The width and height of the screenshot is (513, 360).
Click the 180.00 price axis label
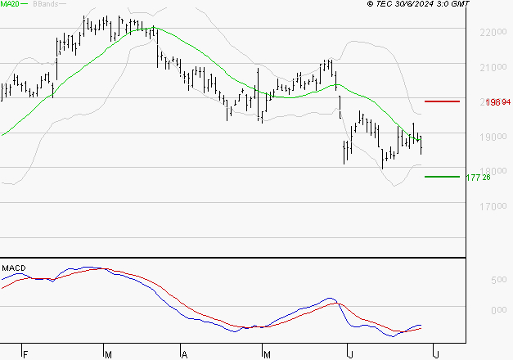tap(493, 171)
